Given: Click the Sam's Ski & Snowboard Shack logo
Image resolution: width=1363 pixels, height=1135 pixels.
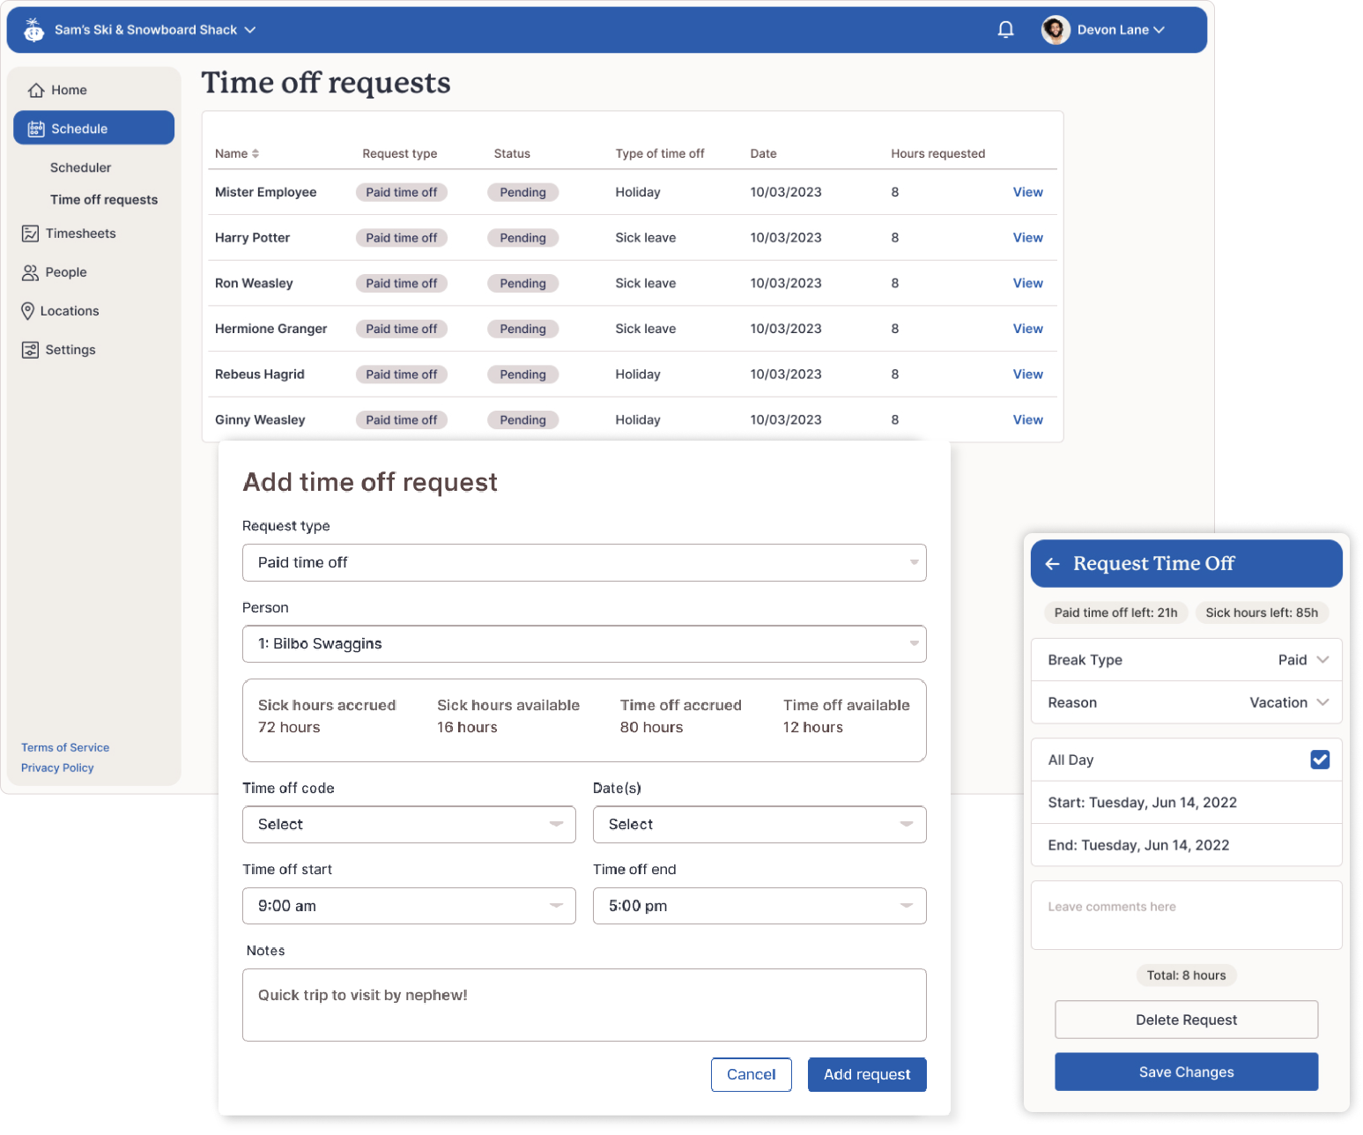Looking at the screenshot, I should [x=33, y=29].
